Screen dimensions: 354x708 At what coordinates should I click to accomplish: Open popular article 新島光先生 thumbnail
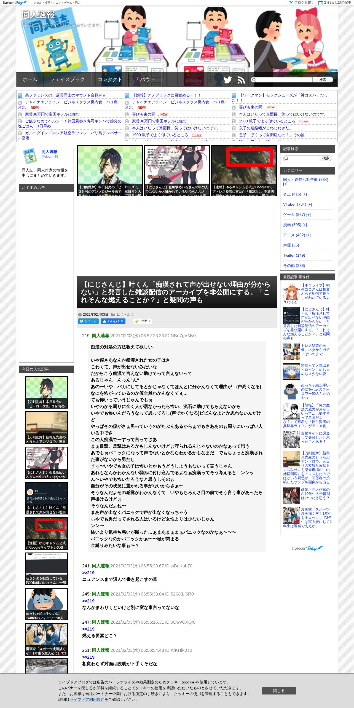46,428
